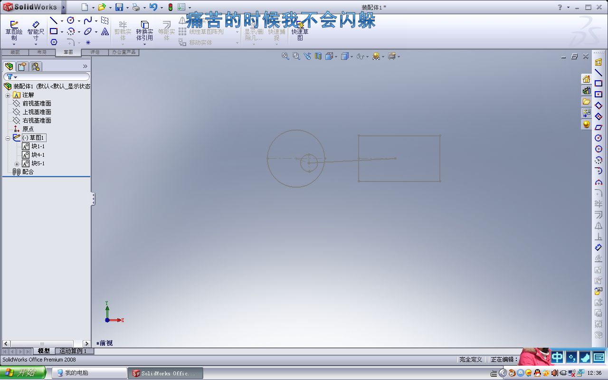Screen dimensions: 608x380
Task: Click the 快速草图 rapid sketch tool
Action: pos(300,30)
